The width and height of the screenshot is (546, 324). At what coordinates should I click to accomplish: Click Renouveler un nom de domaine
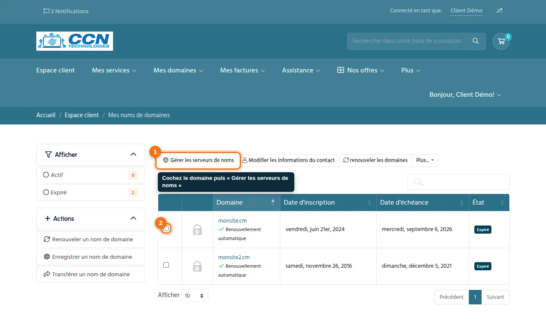coord(90,239)
